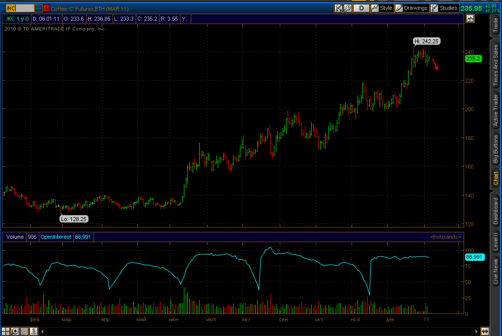Open the Drawings tools menu
The width and height of the screenshot is (502, 336).
(412, 8)
